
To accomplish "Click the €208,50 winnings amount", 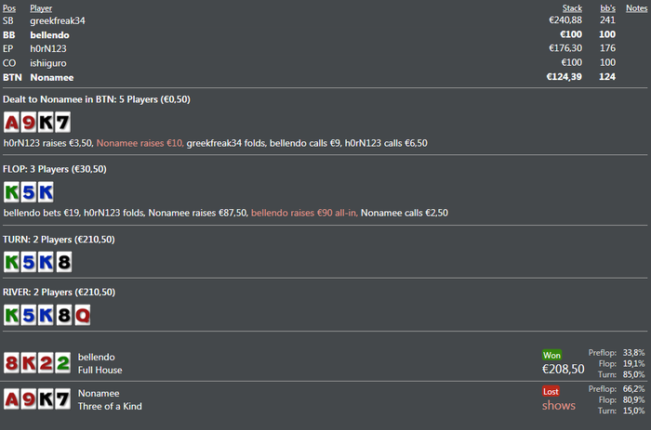I will (565, 369).
